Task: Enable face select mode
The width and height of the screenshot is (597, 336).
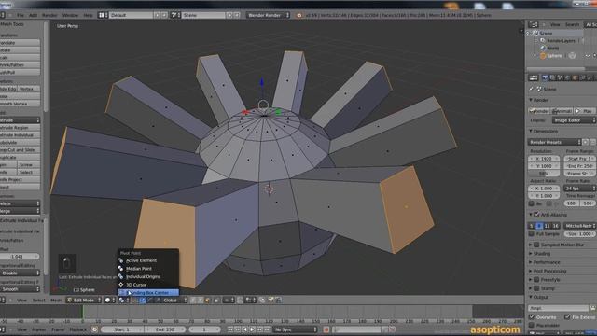Action: click(x=207, y=301)
